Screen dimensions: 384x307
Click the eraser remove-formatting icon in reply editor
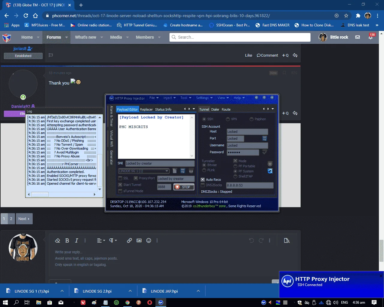click(58, 240)
